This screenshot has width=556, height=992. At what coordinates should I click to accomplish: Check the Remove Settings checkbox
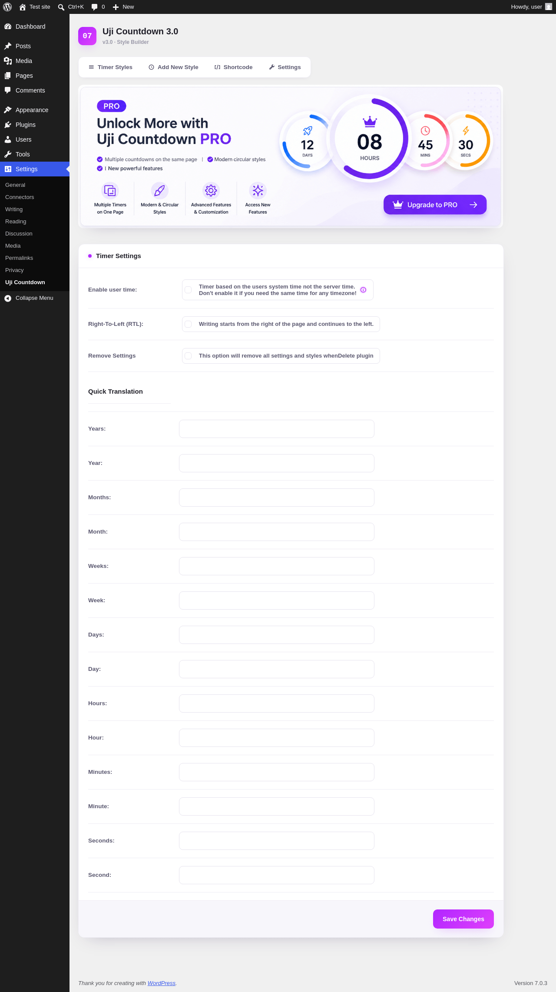[x=189, y=356]
